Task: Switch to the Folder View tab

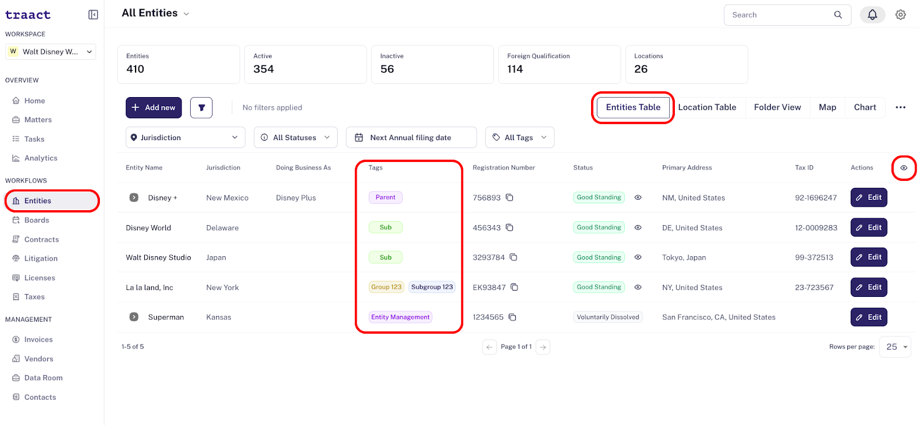Action: [x=777, y=107]
